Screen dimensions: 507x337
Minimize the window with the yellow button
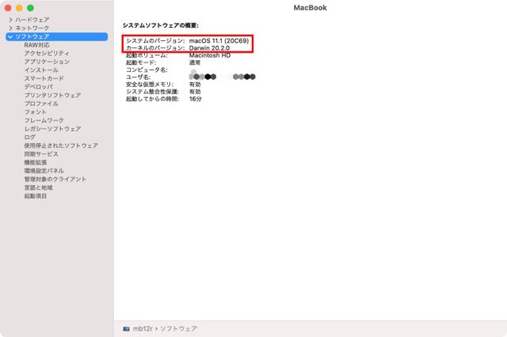tap(19, 8)
